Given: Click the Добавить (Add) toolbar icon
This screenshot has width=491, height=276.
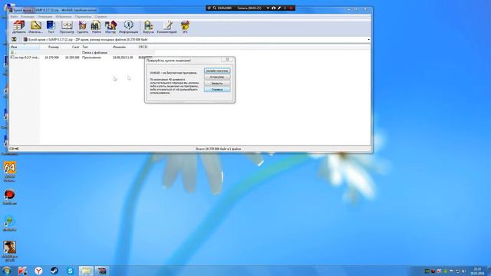Looking at the screenshot, I should click(18, 27).
